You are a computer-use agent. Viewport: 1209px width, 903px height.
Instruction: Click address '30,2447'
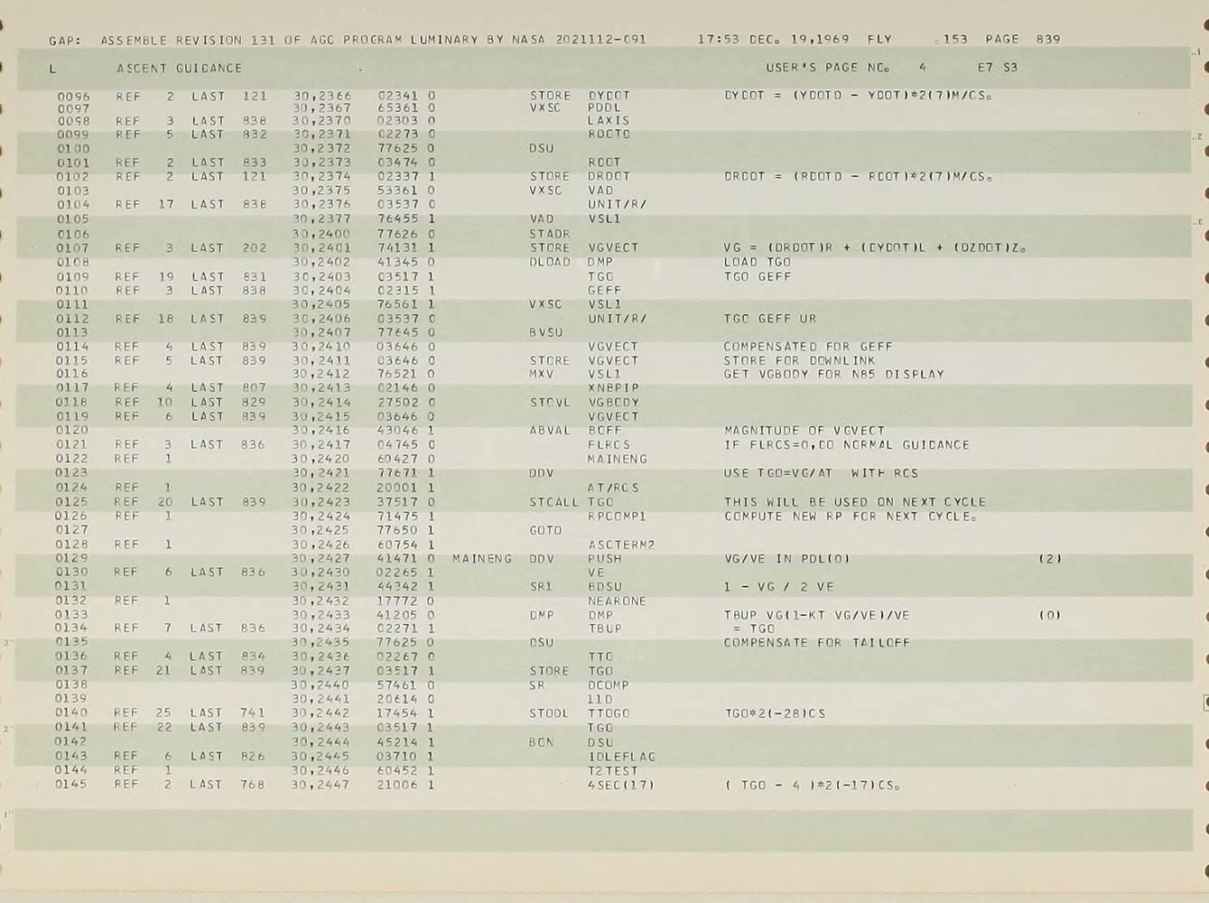320,785
